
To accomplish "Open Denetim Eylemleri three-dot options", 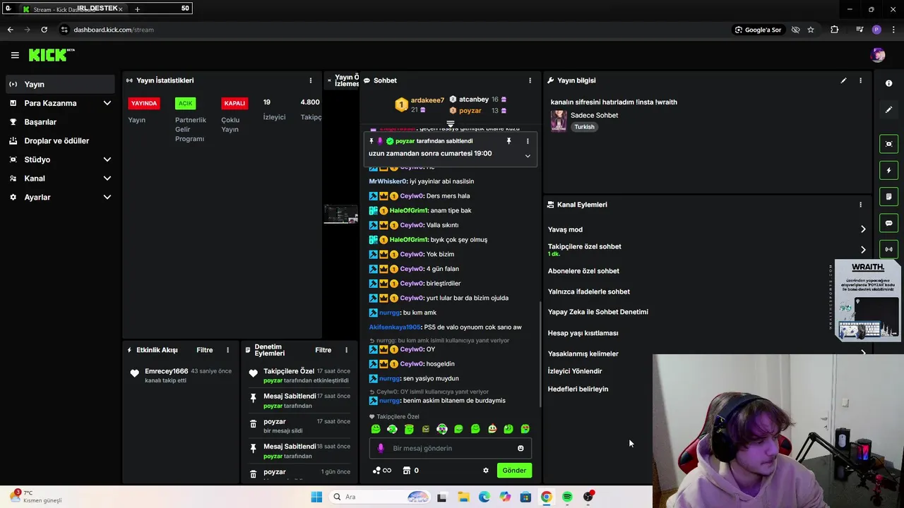I will 346,350.
